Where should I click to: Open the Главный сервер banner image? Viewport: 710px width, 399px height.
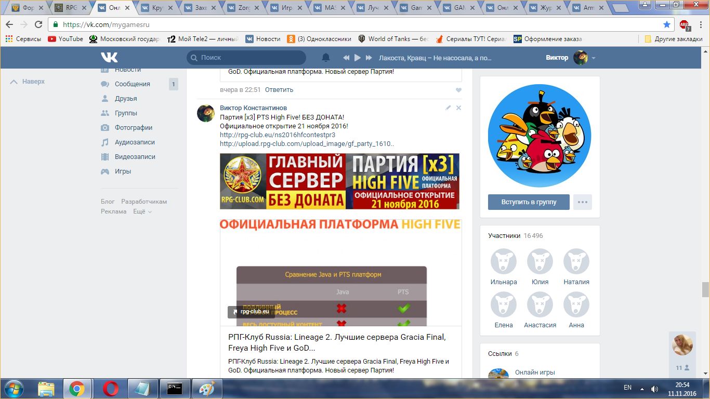click(x=339, y=181)
